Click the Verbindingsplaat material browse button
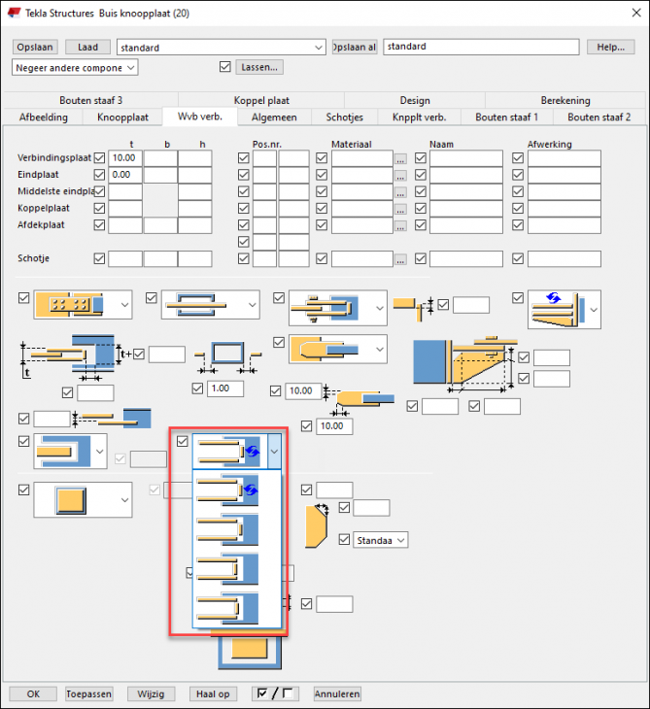The width and height of the screenshot is (650, 709). point(400,158)
